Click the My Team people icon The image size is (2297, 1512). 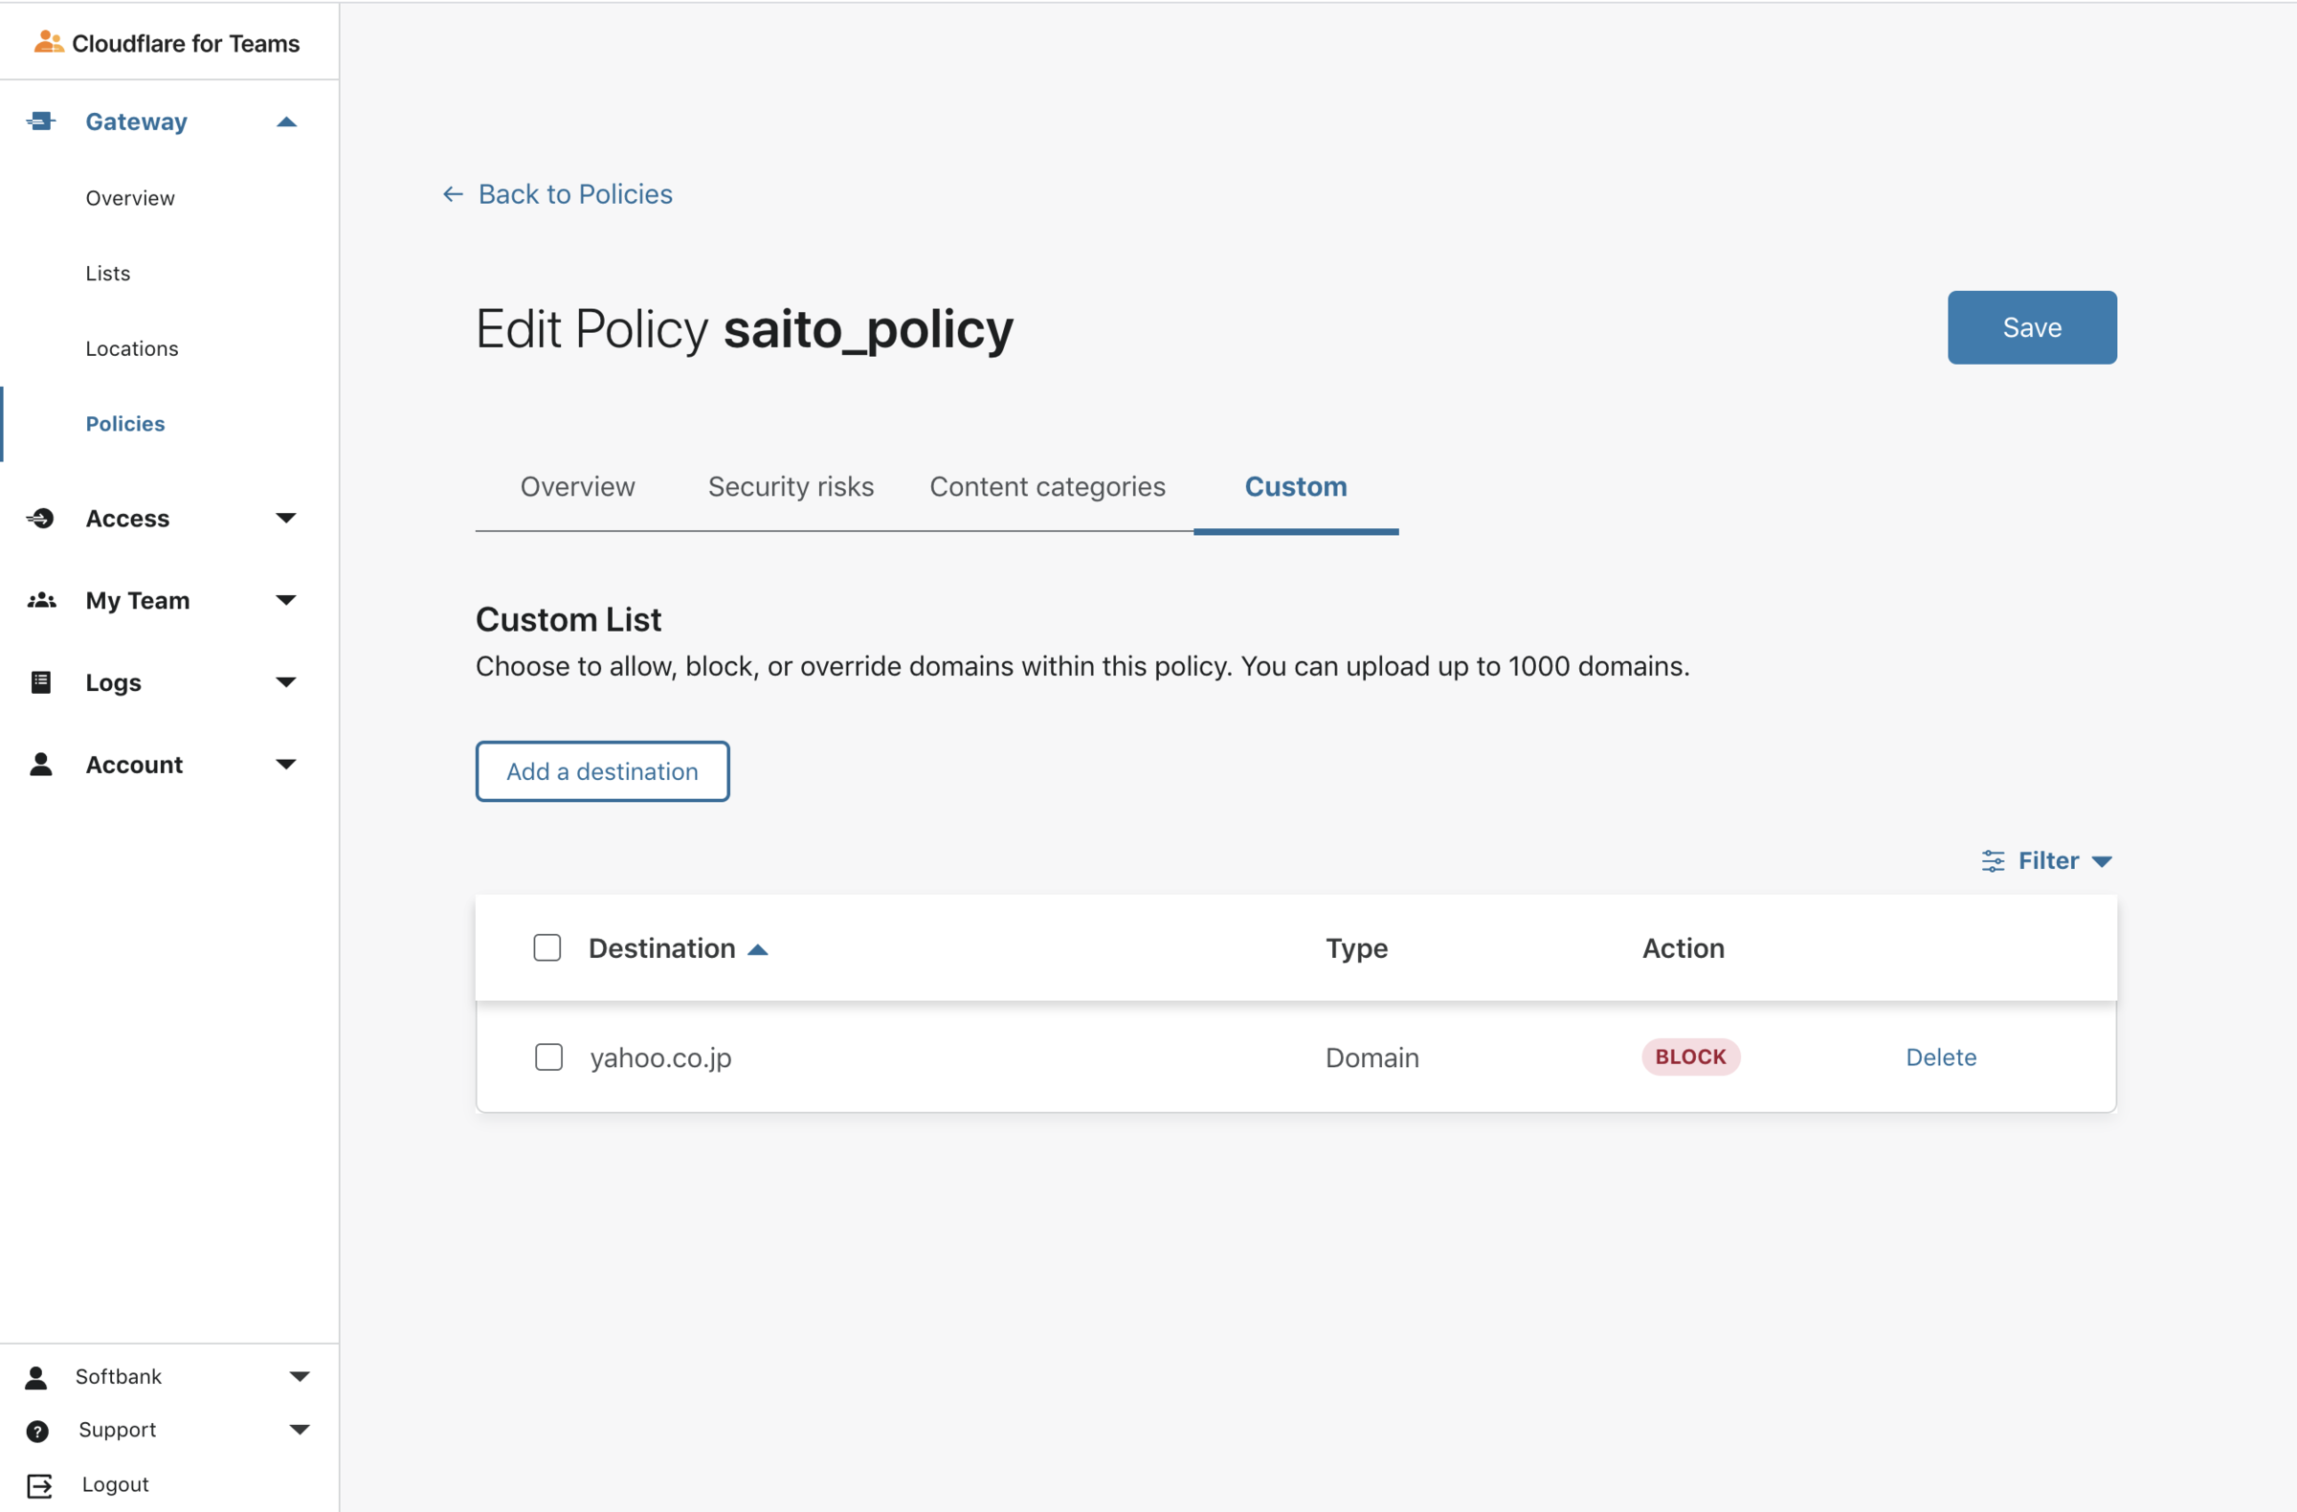pyautogui.click(x=40, y=600)
